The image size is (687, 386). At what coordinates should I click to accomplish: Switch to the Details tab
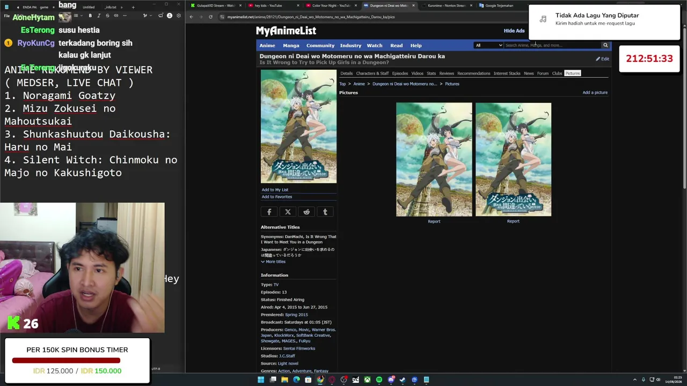point(347,73)
